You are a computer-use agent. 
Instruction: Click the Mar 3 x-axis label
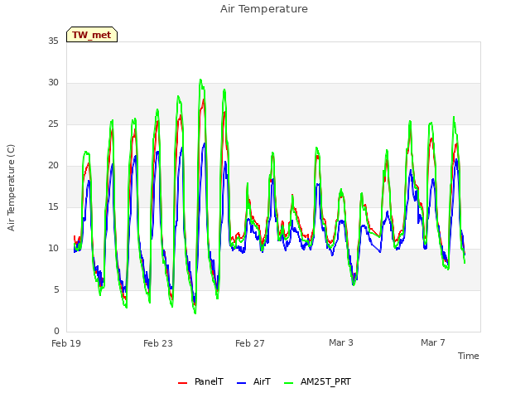pyautogui.click(x=341, y=342)
